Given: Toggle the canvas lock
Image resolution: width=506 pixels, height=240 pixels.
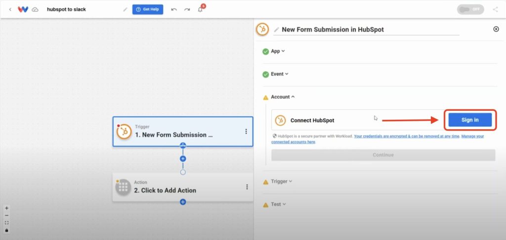Looking at the screenshot, I should (x=7, y=230).
